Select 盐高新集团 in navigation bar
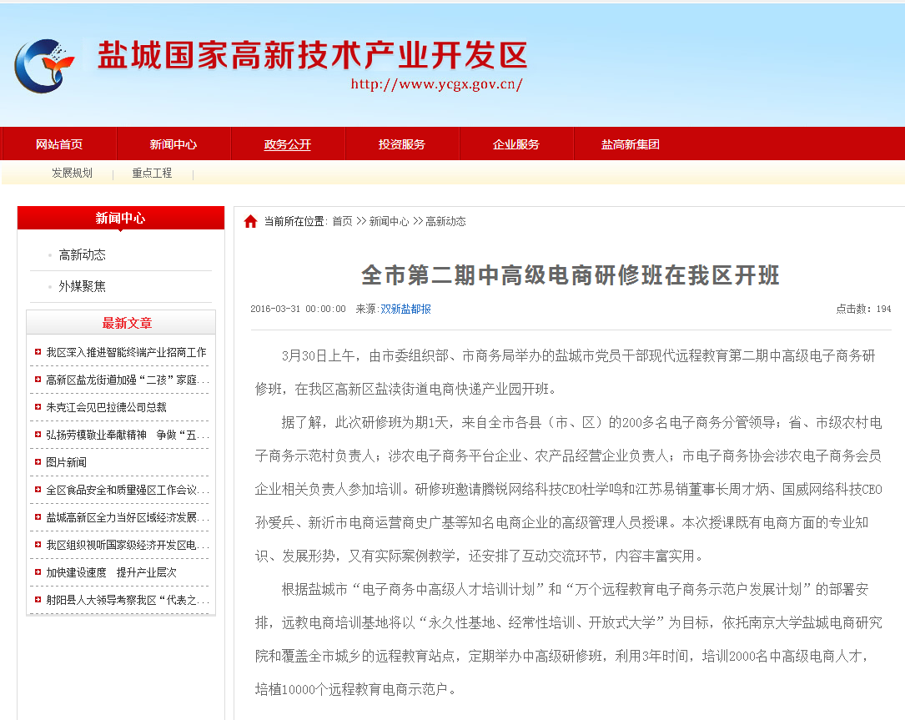This screenshot has width=905, height=720. (631, 144)
